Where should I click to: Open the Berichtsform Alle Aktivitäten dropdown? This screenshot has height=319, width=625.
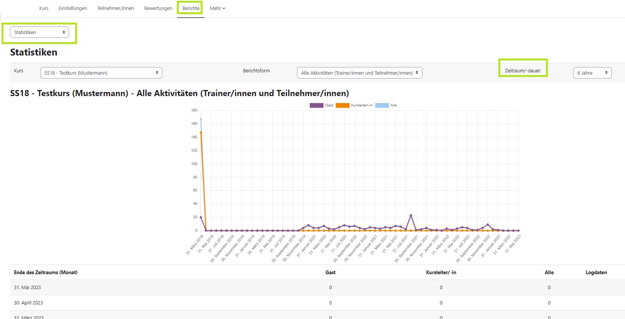pyautogui.click(x=359, y=73)
